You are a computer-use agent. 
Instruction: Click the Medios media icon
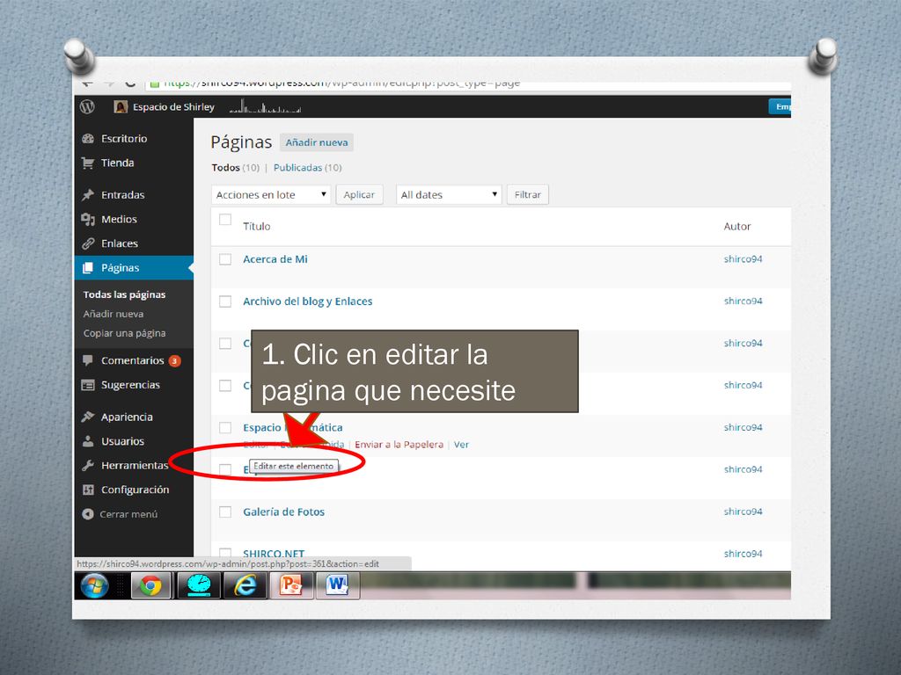click(88, 219)
